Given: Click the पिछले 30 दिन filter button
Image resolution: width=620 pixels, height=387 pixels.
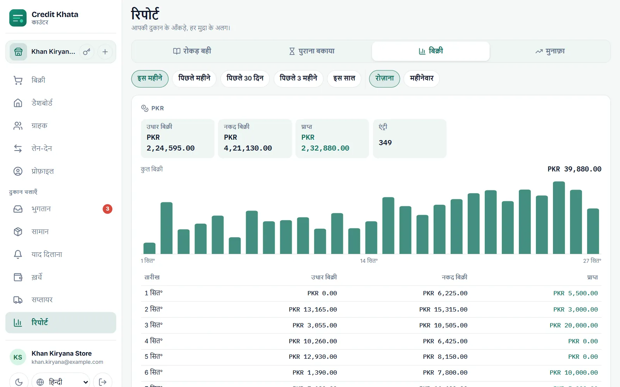Looking at the screenshot, I should click(245, 79).
